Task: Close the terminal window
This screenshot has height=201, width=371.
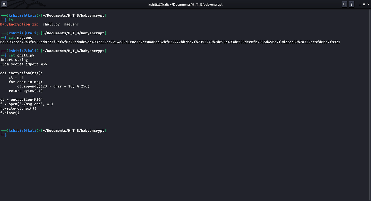Action: (x=368, y=4)
